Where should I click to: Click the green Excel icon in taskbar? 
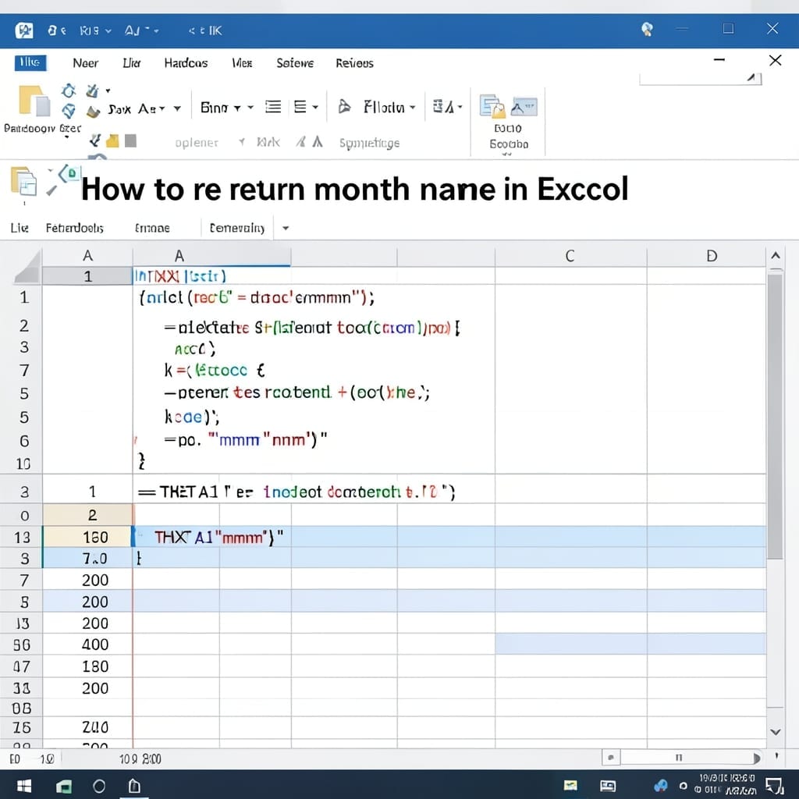tap(64, 787)
